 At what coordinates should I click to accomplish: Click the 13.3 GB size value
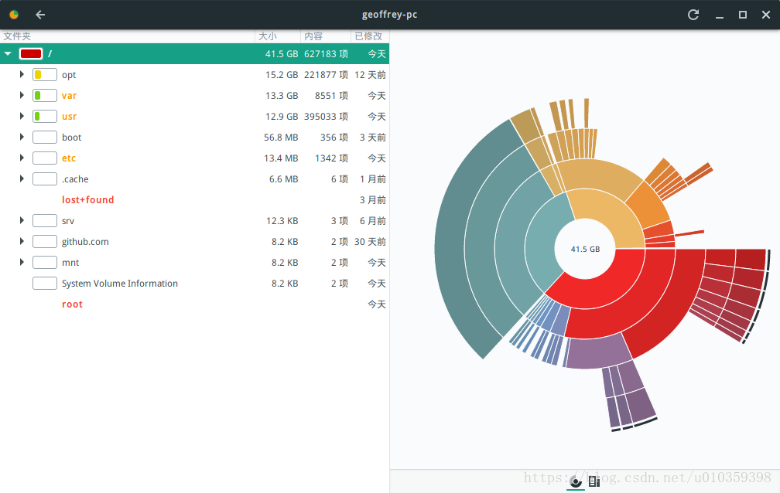pyautogui.click(x=282, y=95)
